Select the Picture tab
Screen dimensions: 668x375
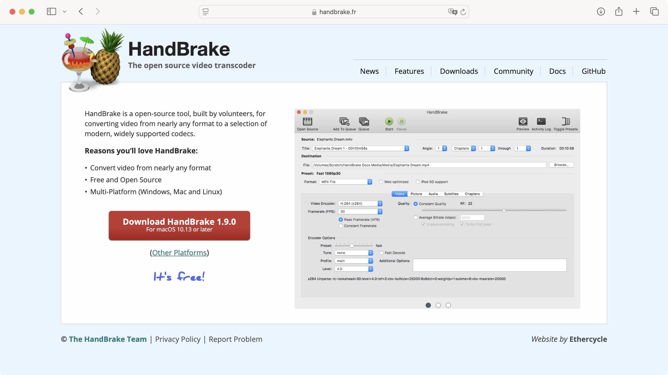[x=416, y=194]
